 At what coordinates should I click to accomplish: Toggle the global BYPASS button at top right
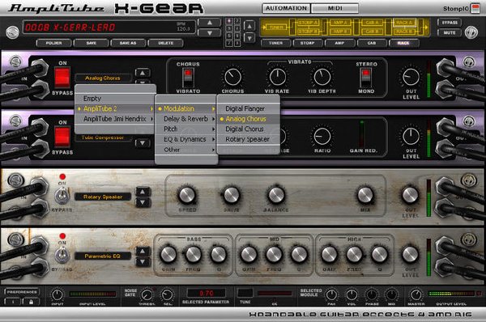click(450, 23)
